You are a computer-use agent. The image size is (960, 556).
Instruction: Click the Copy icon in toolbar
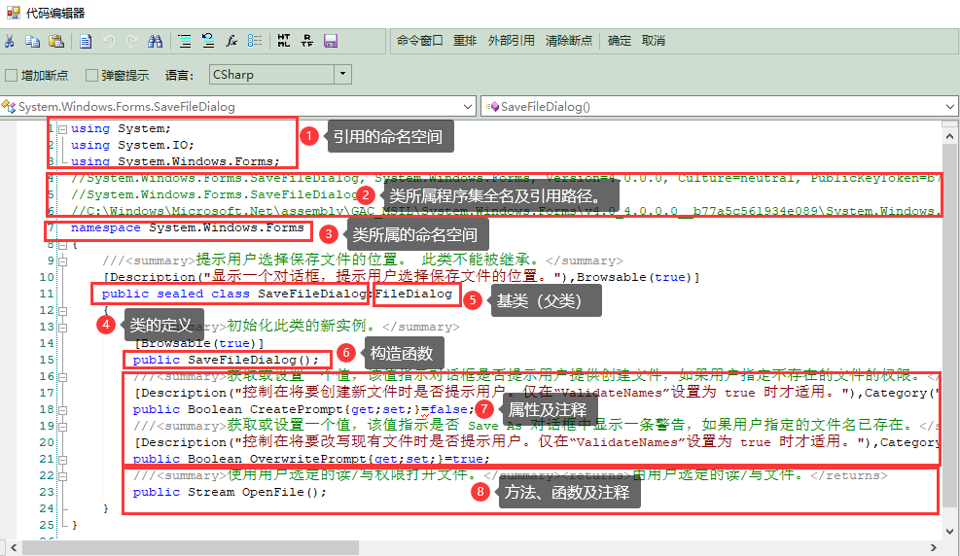[x=32, y=41]
